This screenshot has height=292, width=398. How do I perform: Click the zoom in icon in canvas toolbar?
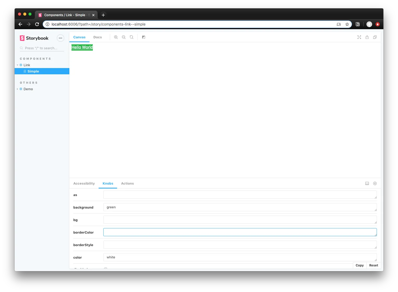116,37
